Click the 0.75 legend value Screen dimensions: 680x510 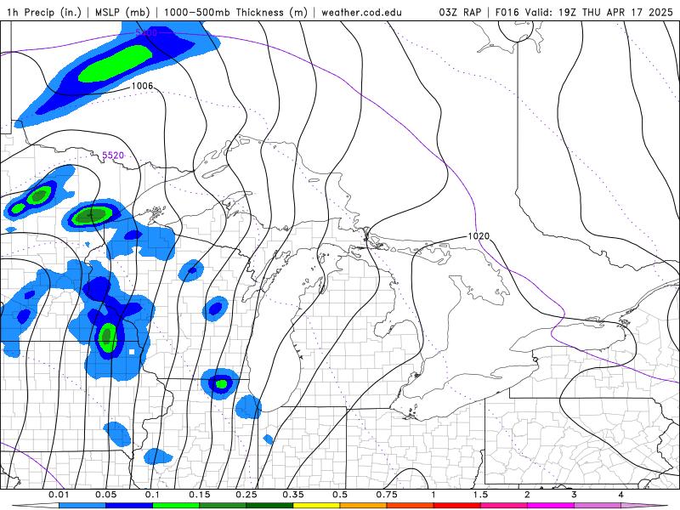pos(387,495)
